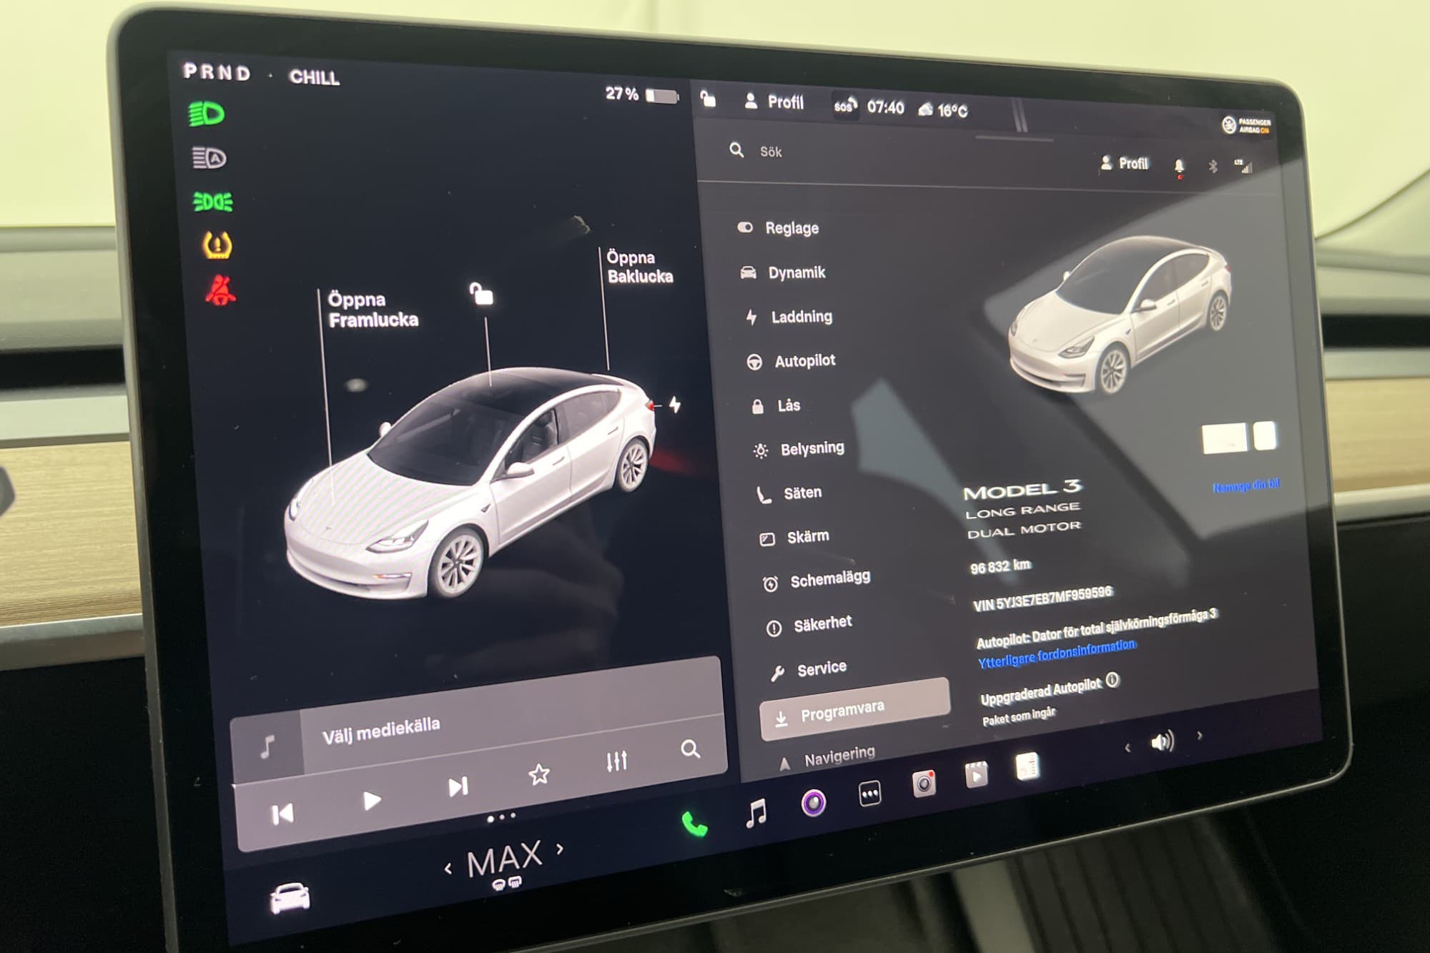Open the three-dots app launcher
Viewport: 1430px width, 953px height.
(869, 794)
